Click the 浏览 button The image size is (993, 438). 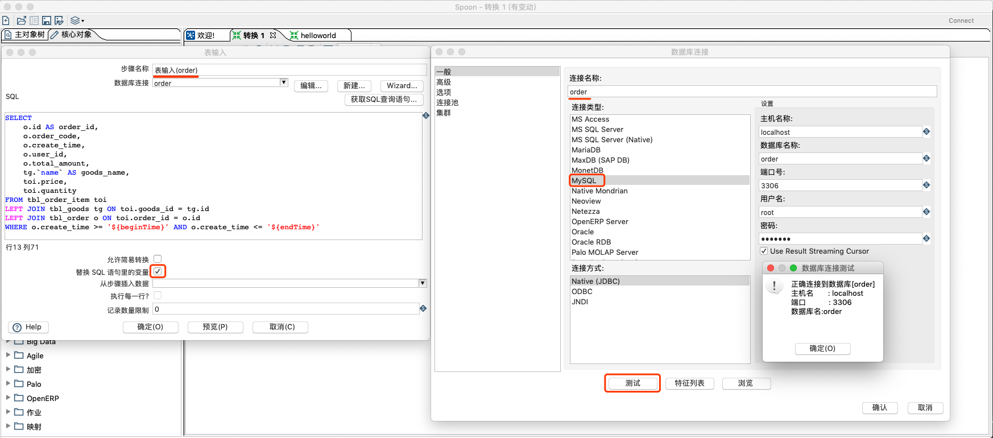click(x=746, y=383)
